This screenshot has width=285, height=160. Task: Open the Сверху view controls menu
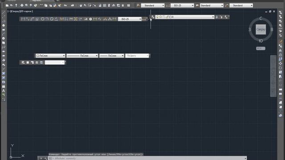coord(15,11)
